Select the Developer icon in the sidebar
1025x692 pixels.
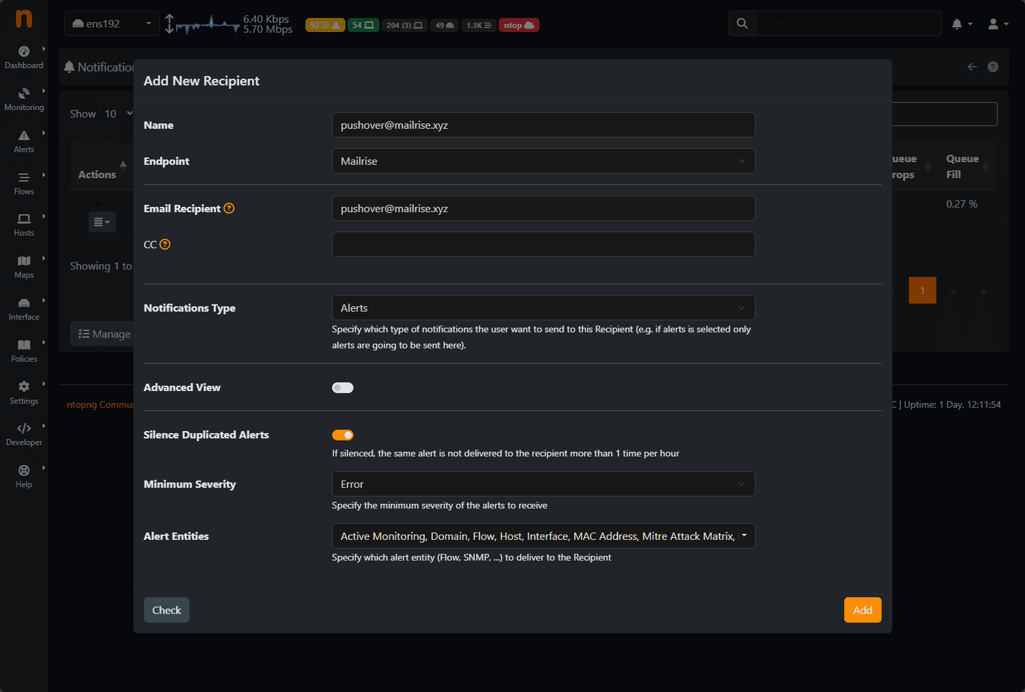click(24, 434)
